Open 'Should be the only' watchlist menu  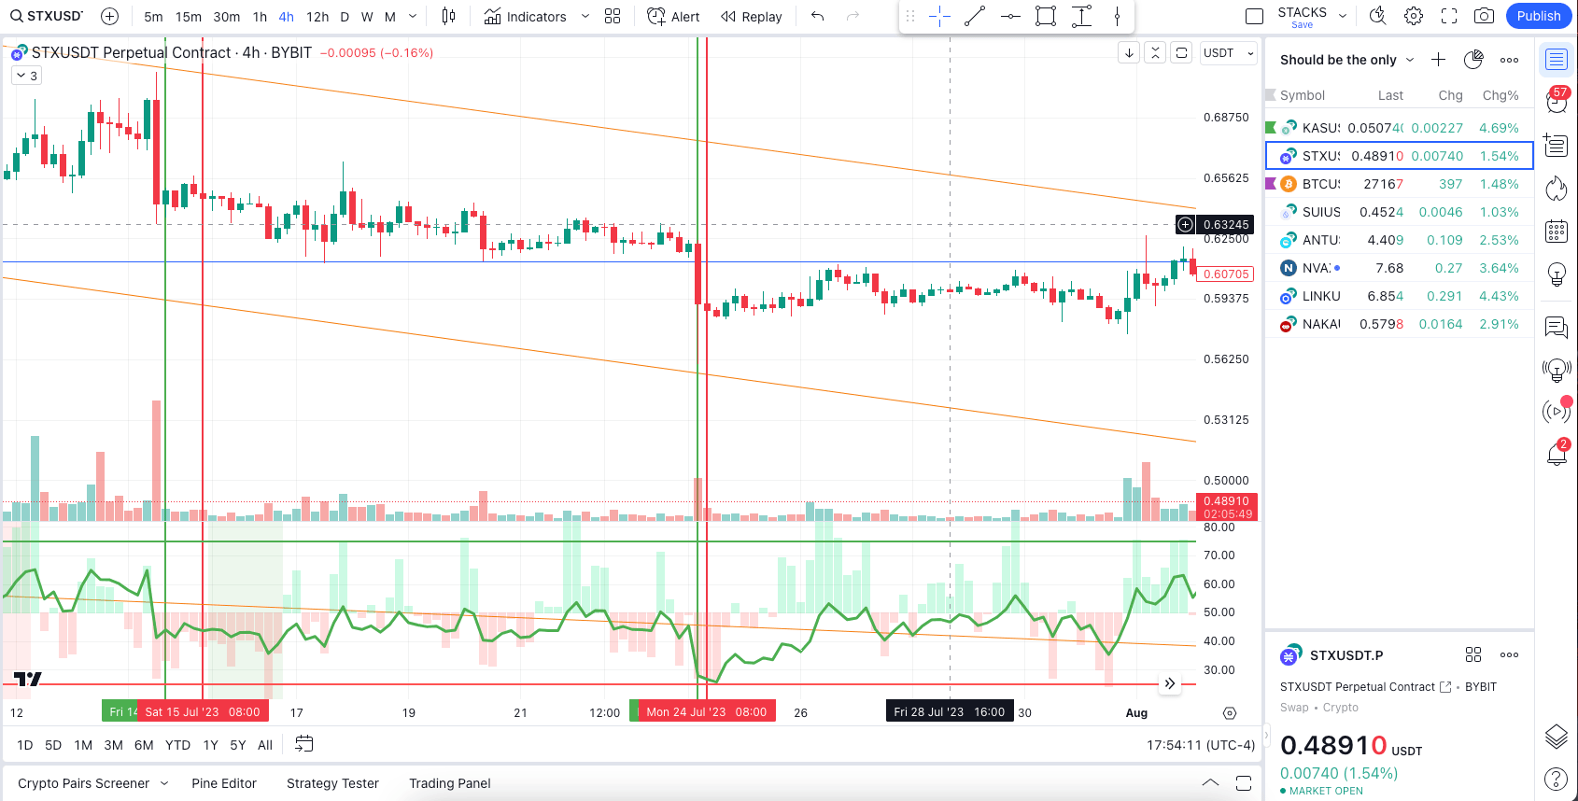1346,60
